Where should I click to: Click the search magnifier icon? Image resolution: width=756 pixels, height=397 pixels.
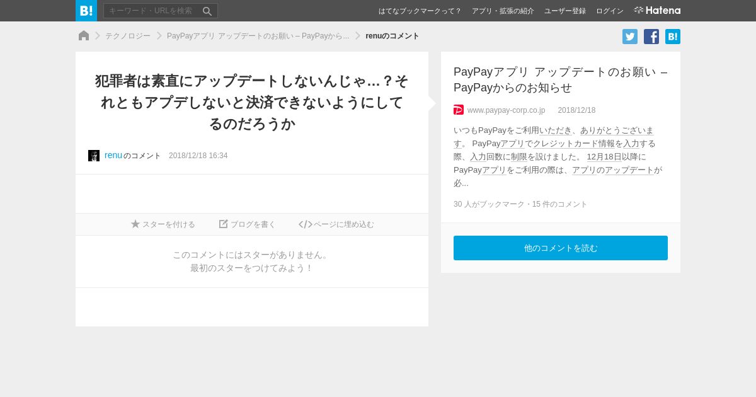[207, 11]
